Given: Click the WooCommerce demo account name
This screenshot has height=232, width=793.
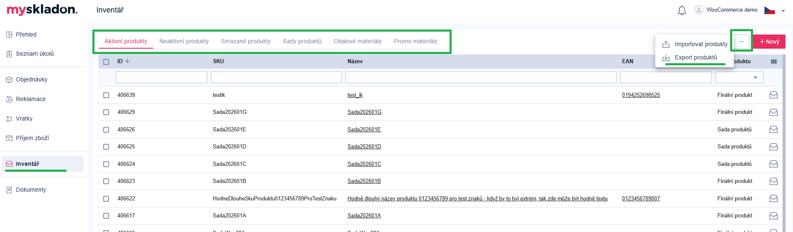Looking at the screenshot, I should point(732,10).
